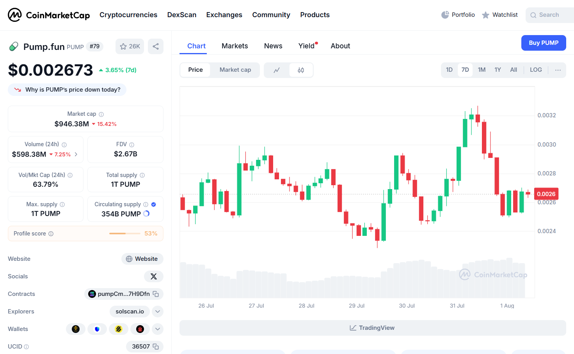This screenshot has height=354, width=574.
Task: Click the verified badge by Circulating supply
Action: pyautogui.click(x=154, y=205)
